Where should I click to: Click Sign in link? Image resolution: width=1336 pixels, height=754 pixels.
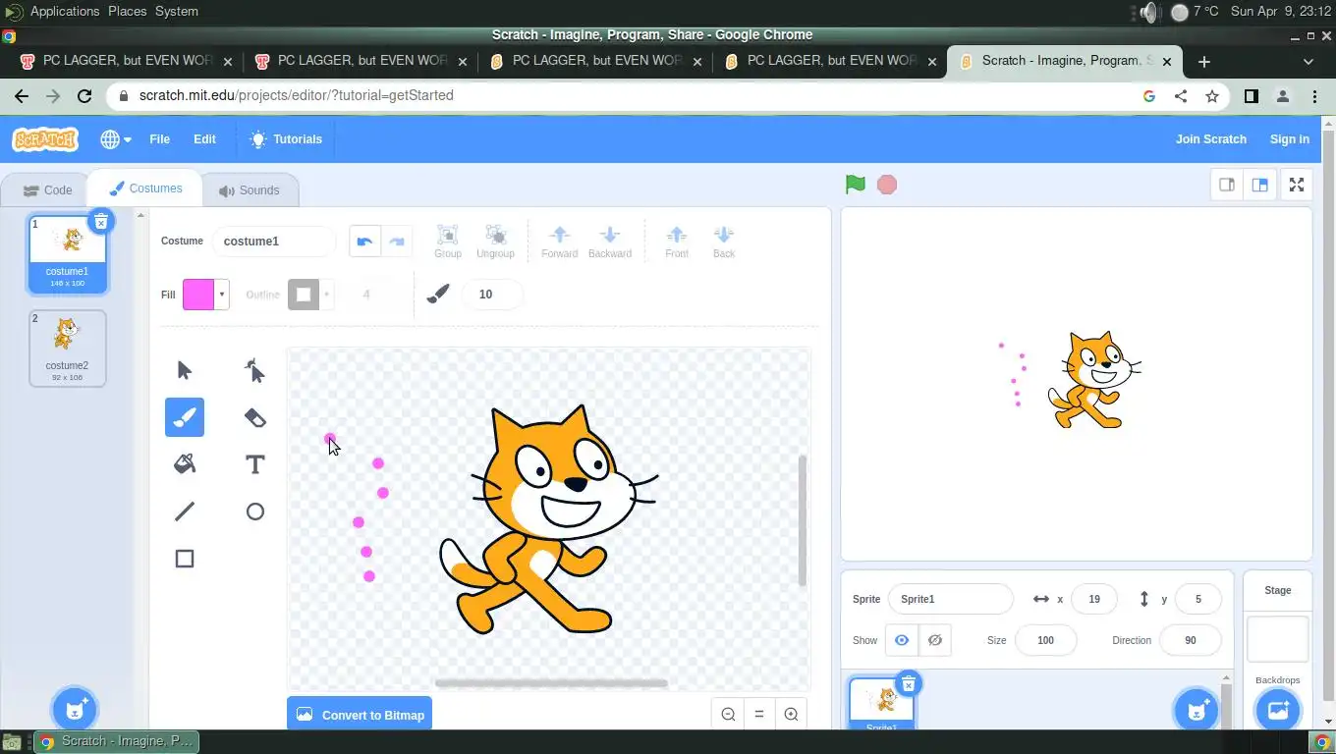point(1289,139)
